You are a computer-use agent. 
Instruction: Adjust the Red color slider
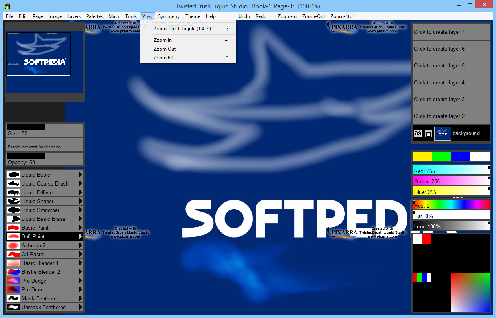point(451,170)
